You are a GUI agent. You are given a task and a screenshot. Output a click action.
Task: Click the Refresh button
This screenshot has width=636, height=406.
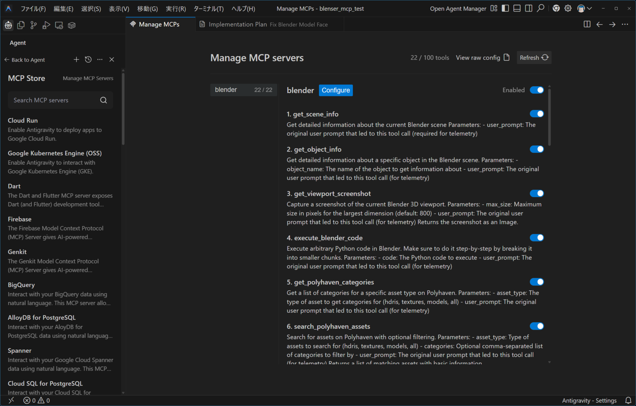pyautogui.click(x=534, y=58)
